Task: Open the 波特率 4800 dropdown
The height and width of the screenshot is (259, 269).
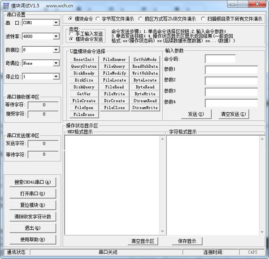Action: (x=56, y=36)
